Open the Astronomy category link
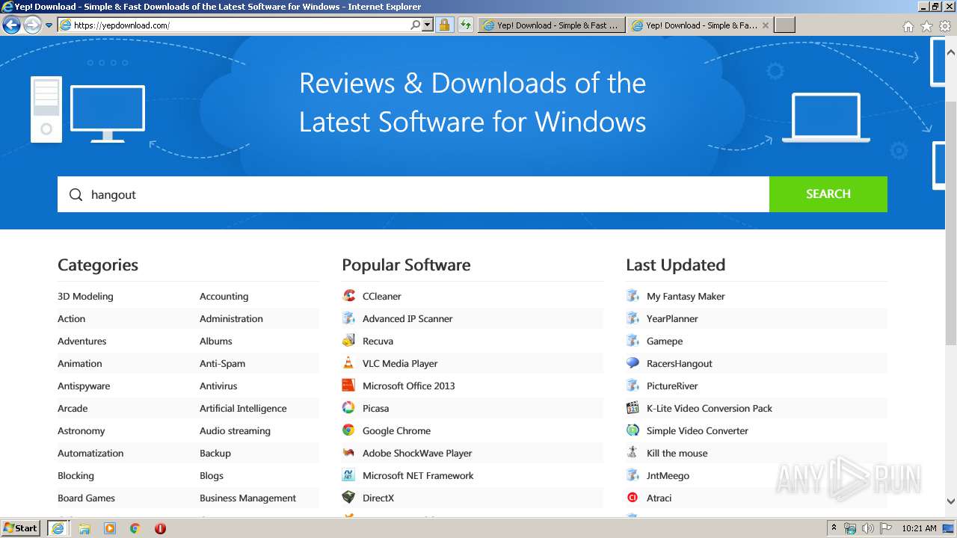 click(81, 430)
